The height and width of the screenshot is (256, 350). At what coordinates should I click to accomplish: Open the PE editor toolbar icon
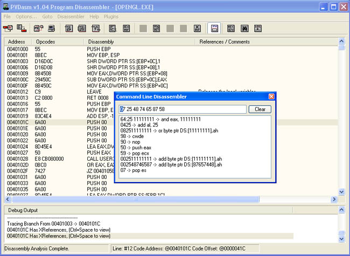click(x=38, y=27)
